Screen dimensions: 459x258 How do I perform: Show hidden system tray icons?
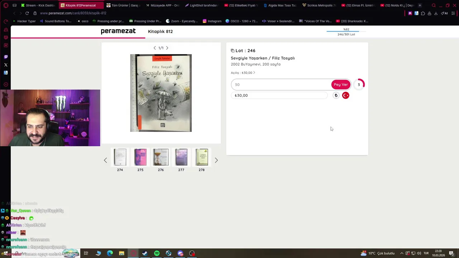point(402,253)
